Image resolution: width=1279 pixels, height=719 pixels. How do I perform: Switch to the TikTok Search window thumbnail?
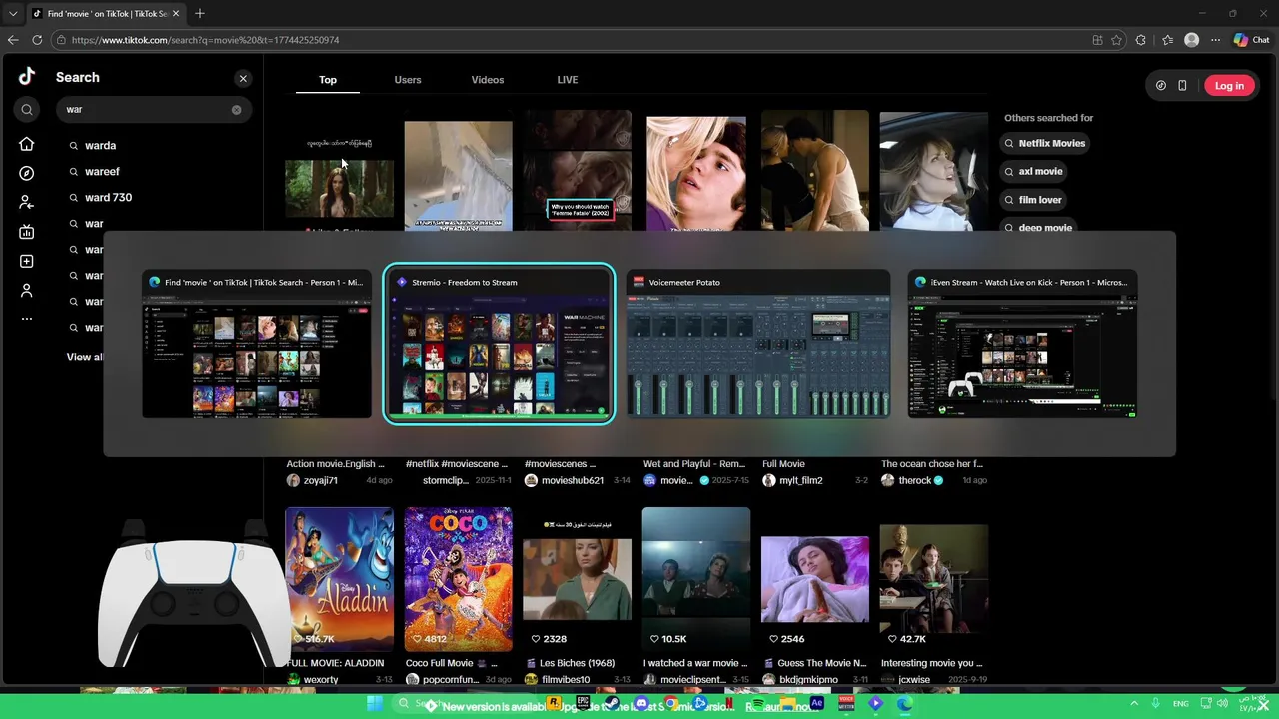click(x=257, y=345)
